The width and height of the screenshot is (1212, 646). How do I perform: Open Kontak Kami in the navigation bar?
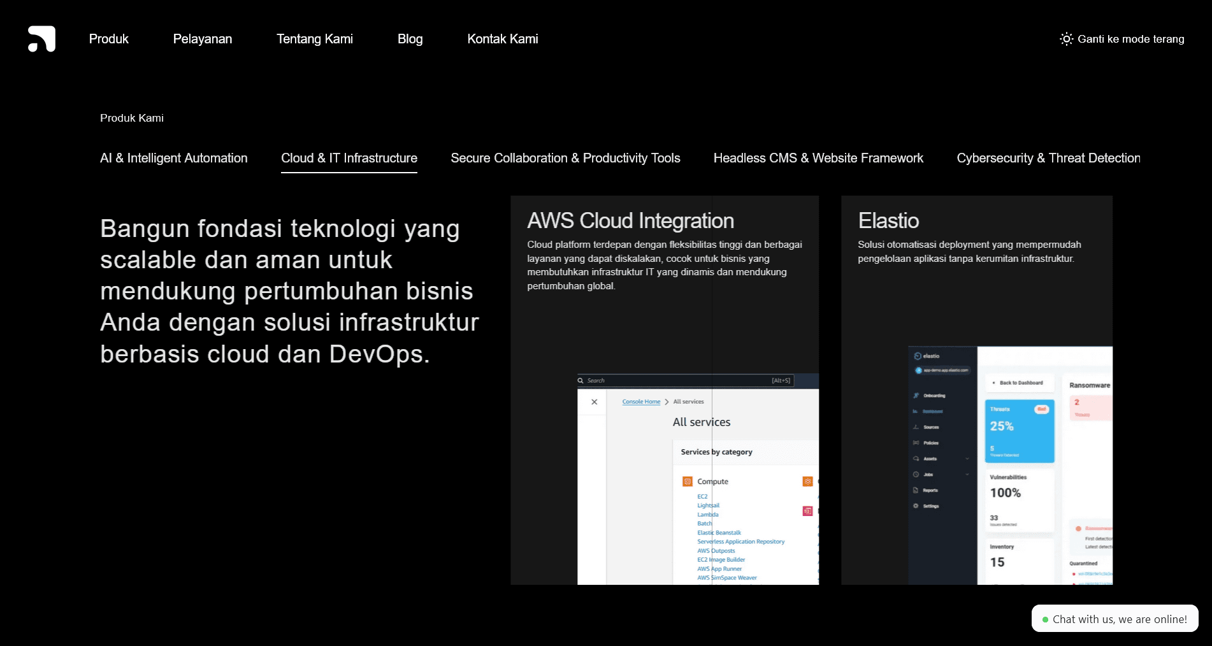click(x=503, y=39)
